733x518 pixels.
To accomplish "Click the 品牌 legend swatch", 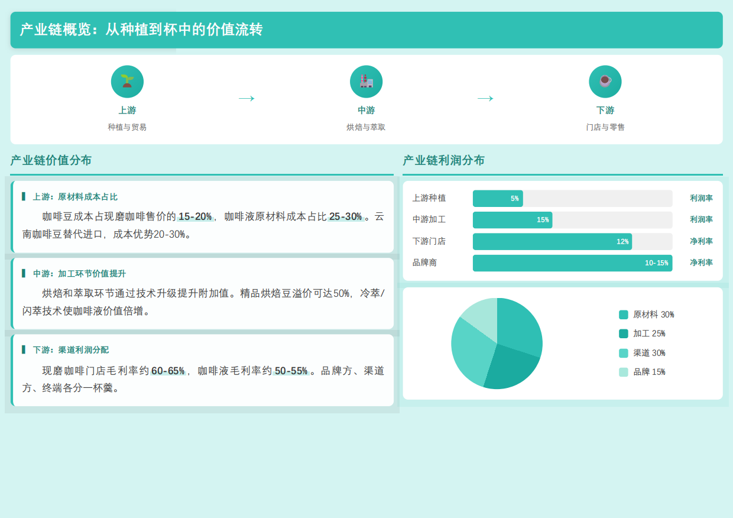I will (x=623, y=371).
